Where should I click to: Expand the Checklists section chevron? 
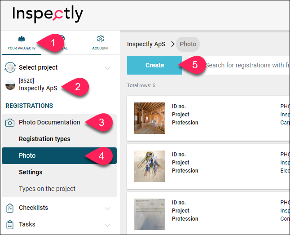click(107, 208)
